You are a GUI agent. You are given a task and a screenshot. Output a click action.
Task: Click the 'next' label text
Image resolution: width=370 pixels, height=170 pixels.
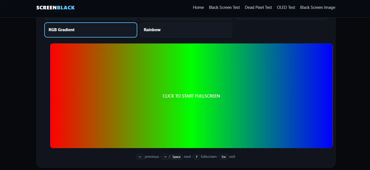(187, 157)
